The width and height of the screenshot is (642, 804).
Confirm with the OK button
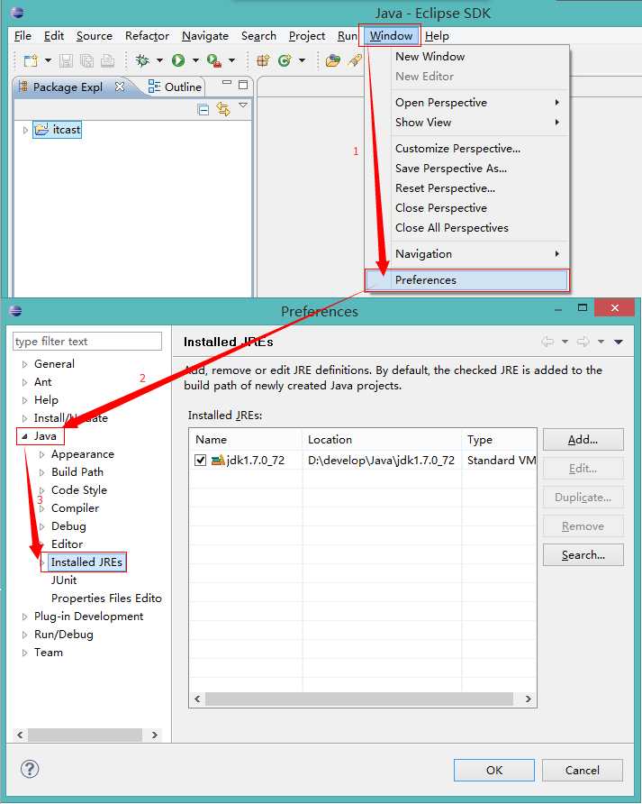(x=494, y=770)
